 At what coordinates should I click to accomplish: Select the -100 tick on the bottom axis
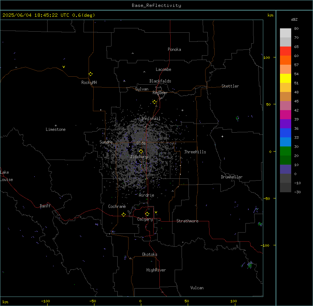pyautogui.click(x=45, y=301)
